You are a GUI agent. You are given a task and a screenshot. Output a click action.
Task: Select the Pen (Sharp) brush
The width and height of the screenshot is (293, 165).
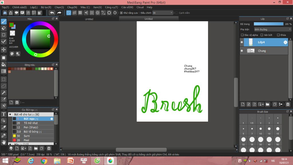click(x=33, y=127)
